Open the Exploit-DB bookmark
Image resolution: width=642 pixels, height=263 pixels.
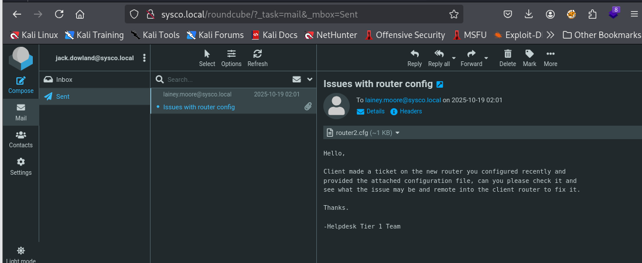[518, 35]
